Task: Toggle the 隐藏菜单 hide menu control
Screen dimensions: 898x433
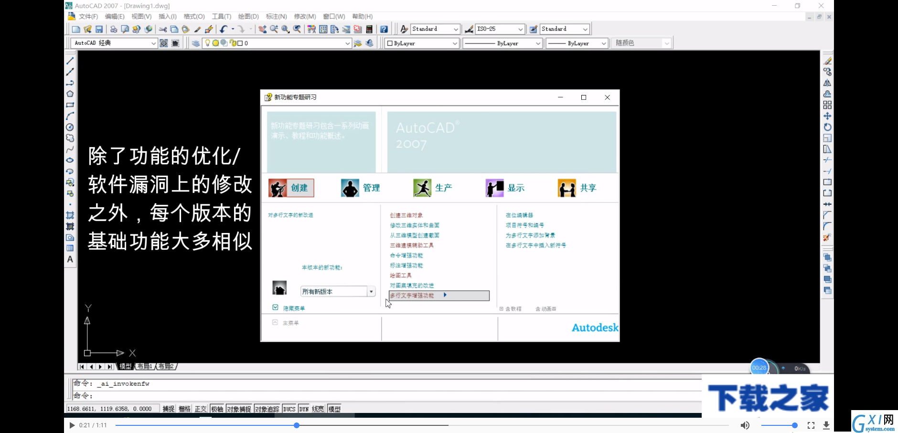Action: (x=289, y=308)
